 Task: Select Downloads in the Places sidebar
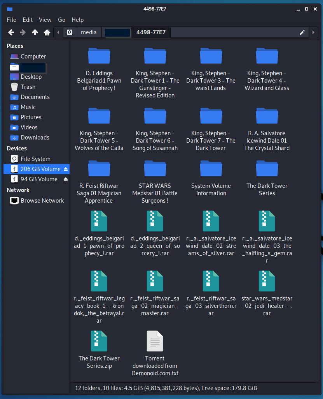click(35, 138)
